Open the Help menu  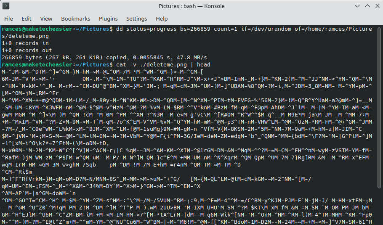pos(162,19)
